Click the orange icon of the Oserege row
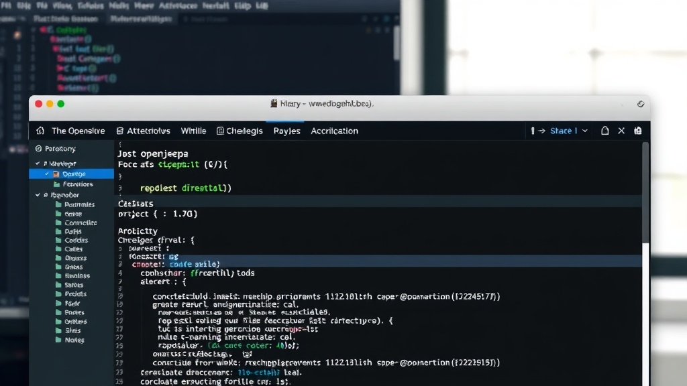This screenshot has width=687, height=386. pos(56,174)
